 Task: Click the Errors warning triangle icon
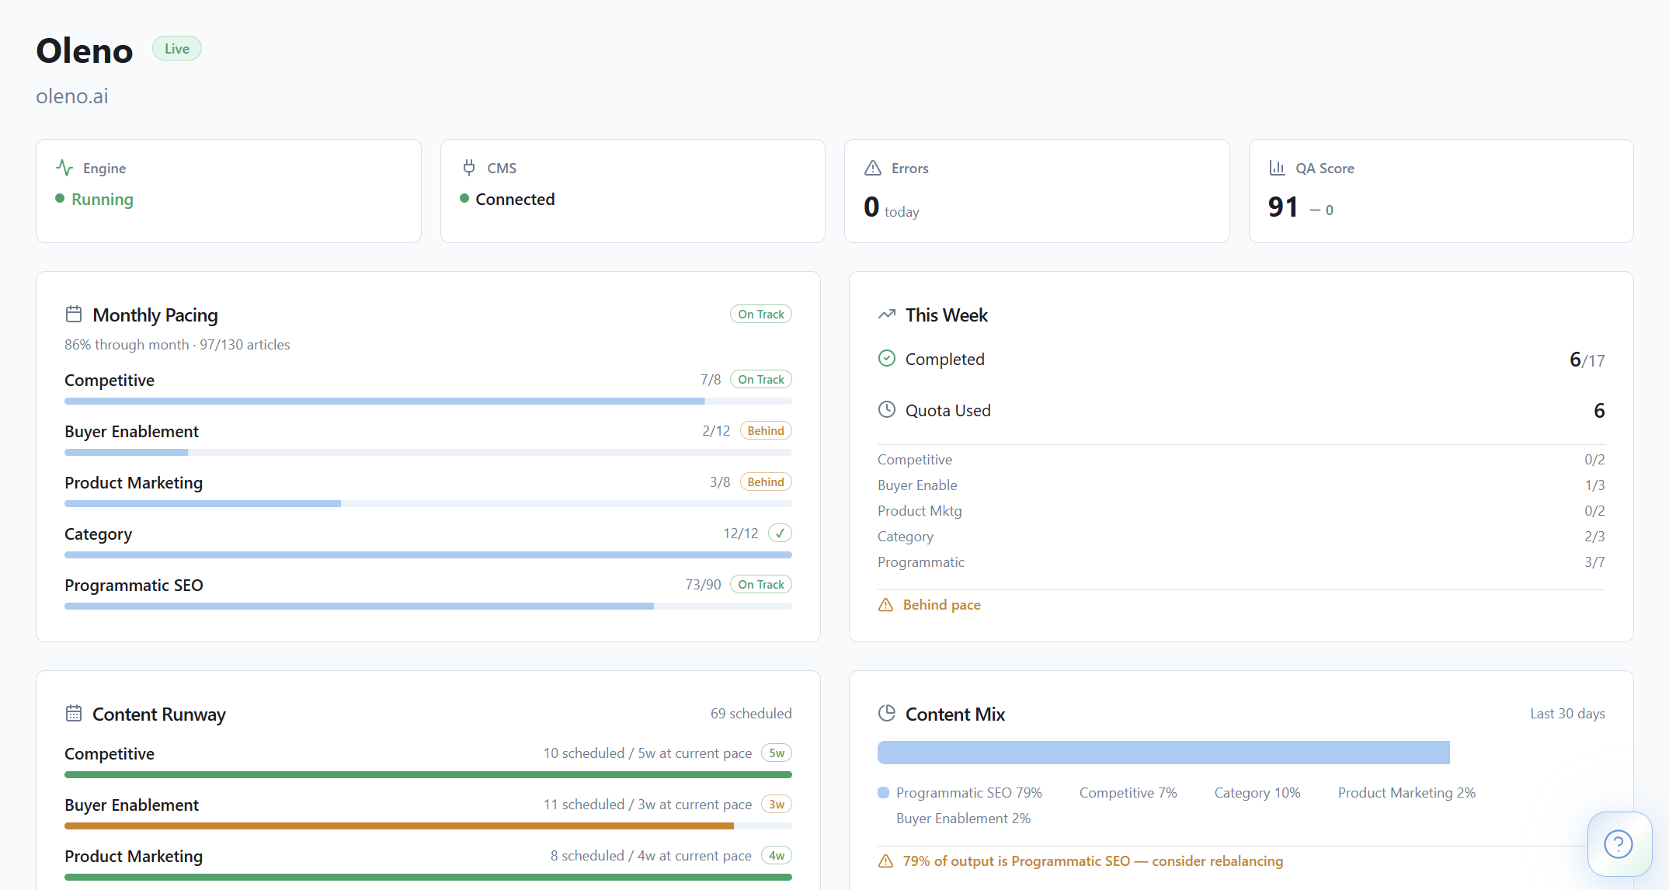coord(872,167)
